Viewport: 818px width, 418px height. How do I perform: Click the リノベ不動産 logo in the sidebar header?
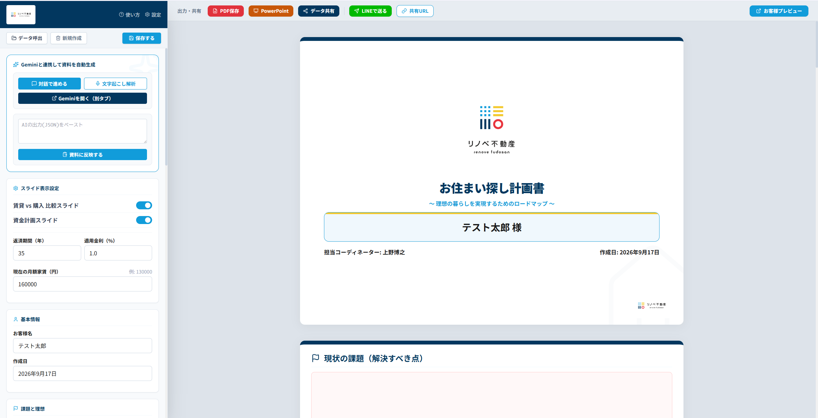(x=21, y=15)
